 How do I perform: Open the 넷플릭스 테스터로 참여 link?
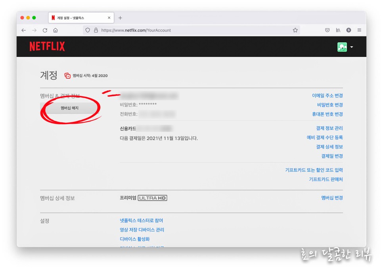point(141,220)
